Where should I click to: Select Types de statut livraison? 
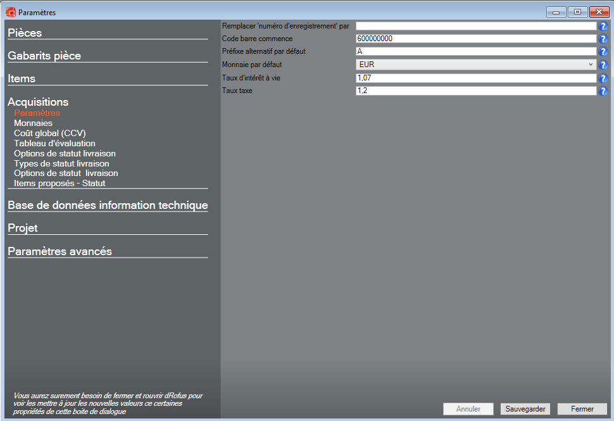pyautogui.click(x=61, y=163)
